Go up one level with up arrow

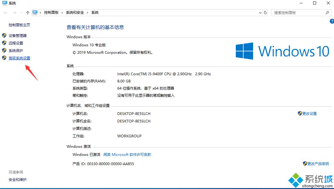point(28,13)
